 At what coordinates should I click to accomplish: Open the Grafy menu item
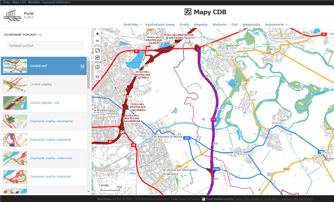tap(184, 24)
